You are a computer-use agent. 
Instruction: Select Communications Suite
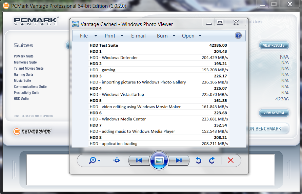point(30,87)
